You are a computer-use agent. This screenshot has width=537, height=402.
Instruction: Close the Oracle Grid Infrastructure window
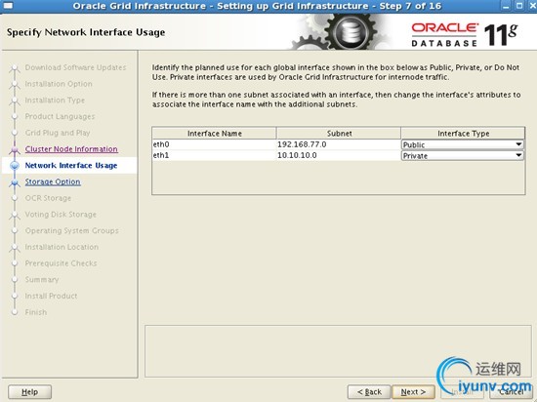pos(531,6)
